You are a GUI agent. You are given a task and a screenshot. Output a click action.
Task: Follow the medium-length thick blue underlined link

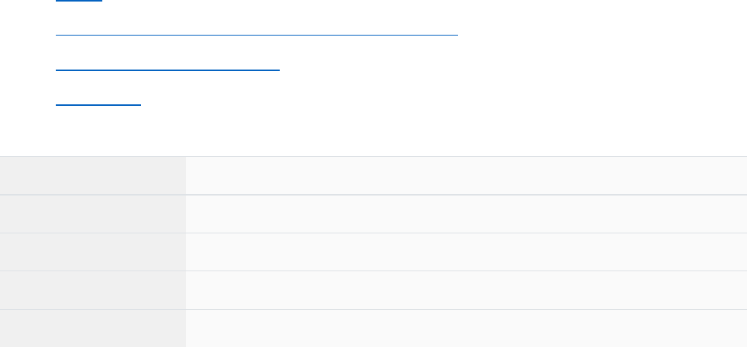pyautogui.click(x=167, y=70)
